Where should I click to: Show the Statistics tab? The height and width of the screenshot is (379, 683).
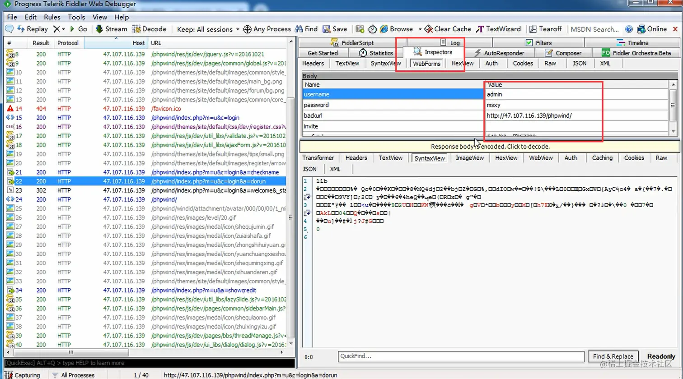[376, 53]
